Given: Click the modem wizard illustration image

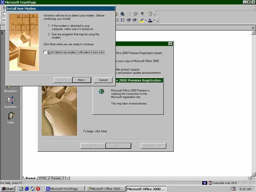Looking at the screenshot, I should pyautogui.click(x=24, y=42).
